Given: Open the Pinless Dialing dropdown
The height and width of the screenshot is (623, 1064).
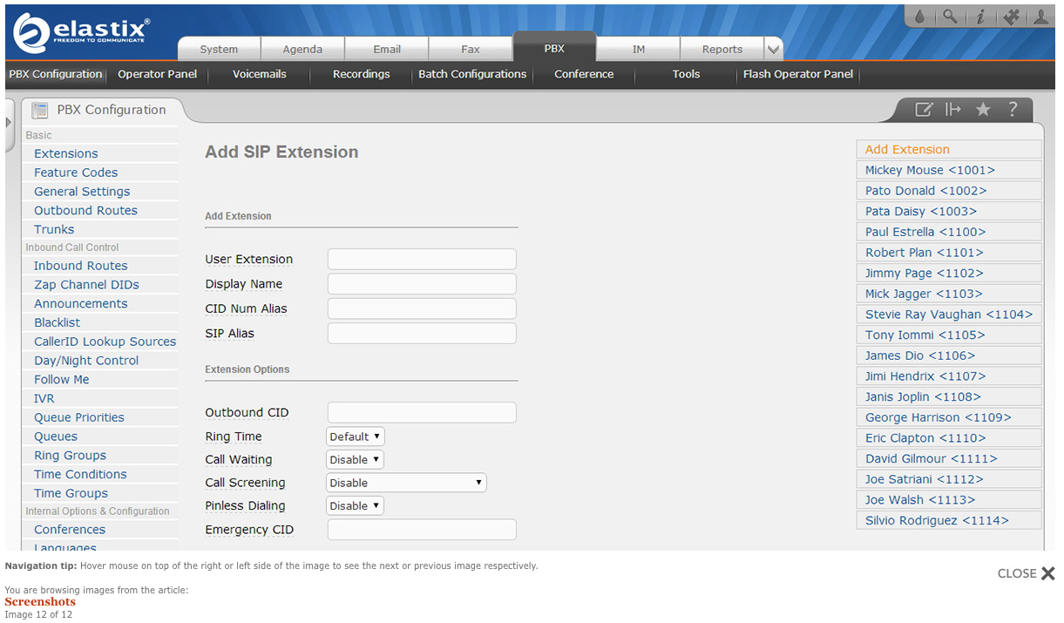Looking at the screenshot, I should click(355, 505).
